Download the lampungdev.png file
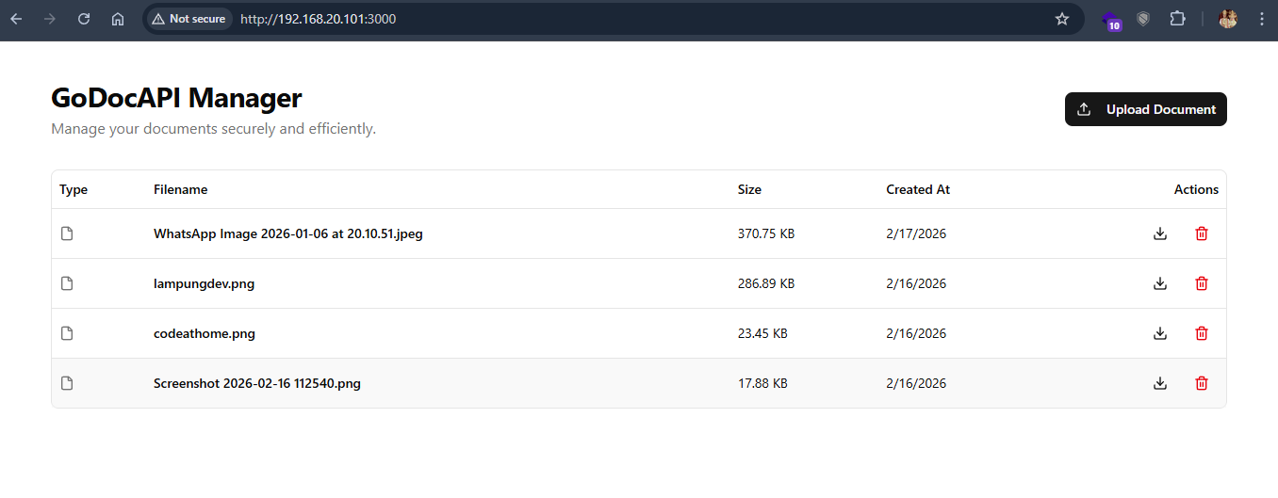The height and width of the screenshot is (498, 1278). 1160,283
